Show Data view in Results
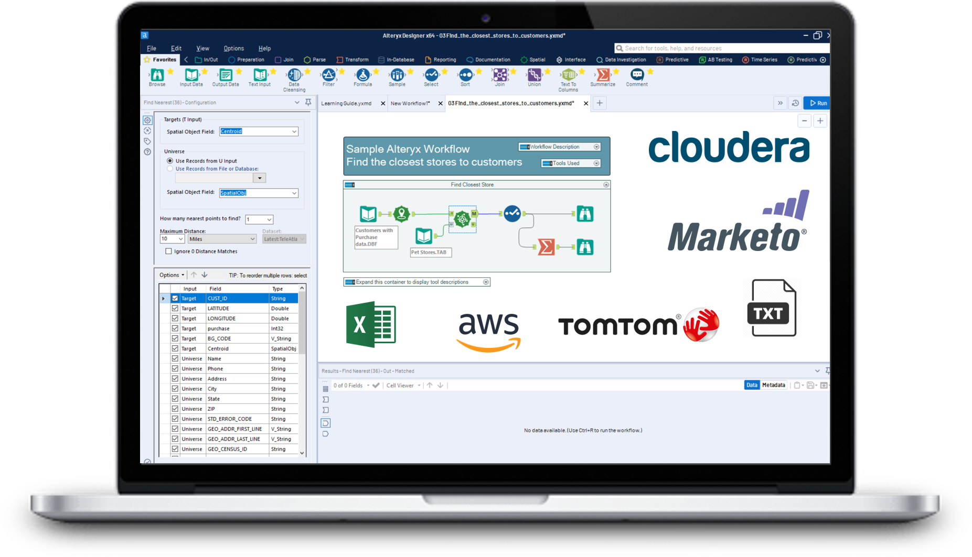The height and width of the screenshot is (557, 972). (x=752, y=385)
